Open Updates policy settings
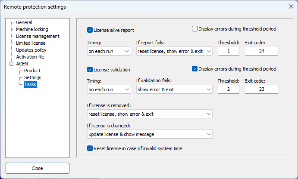This screenshot has width=298, height=179. click(31, 50)
